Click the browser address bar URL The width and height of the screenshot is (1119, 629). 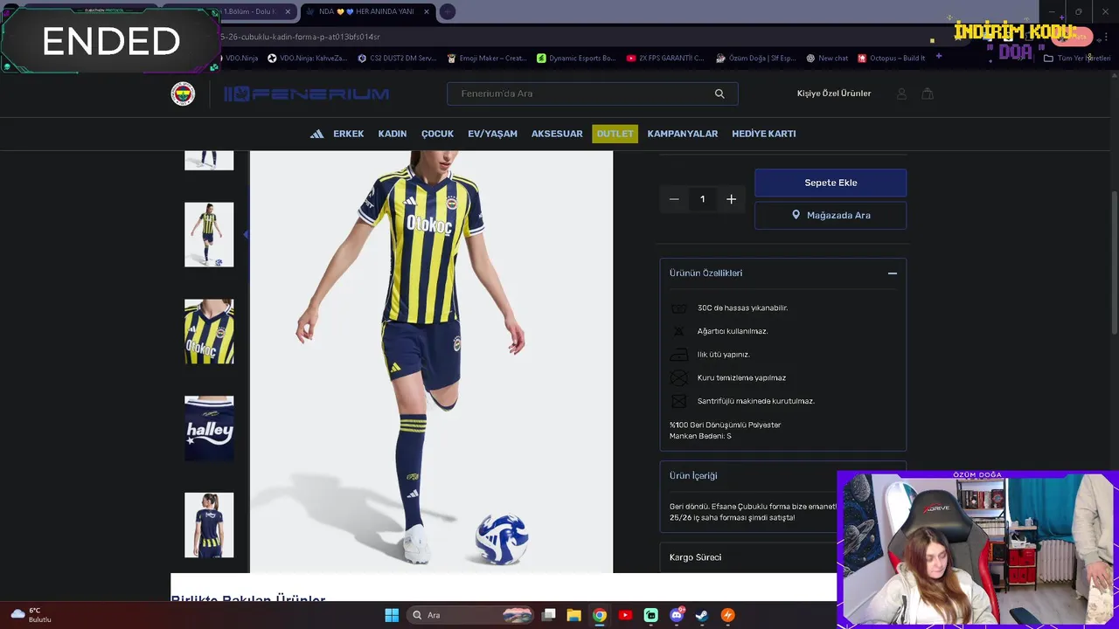pos(300,37)
